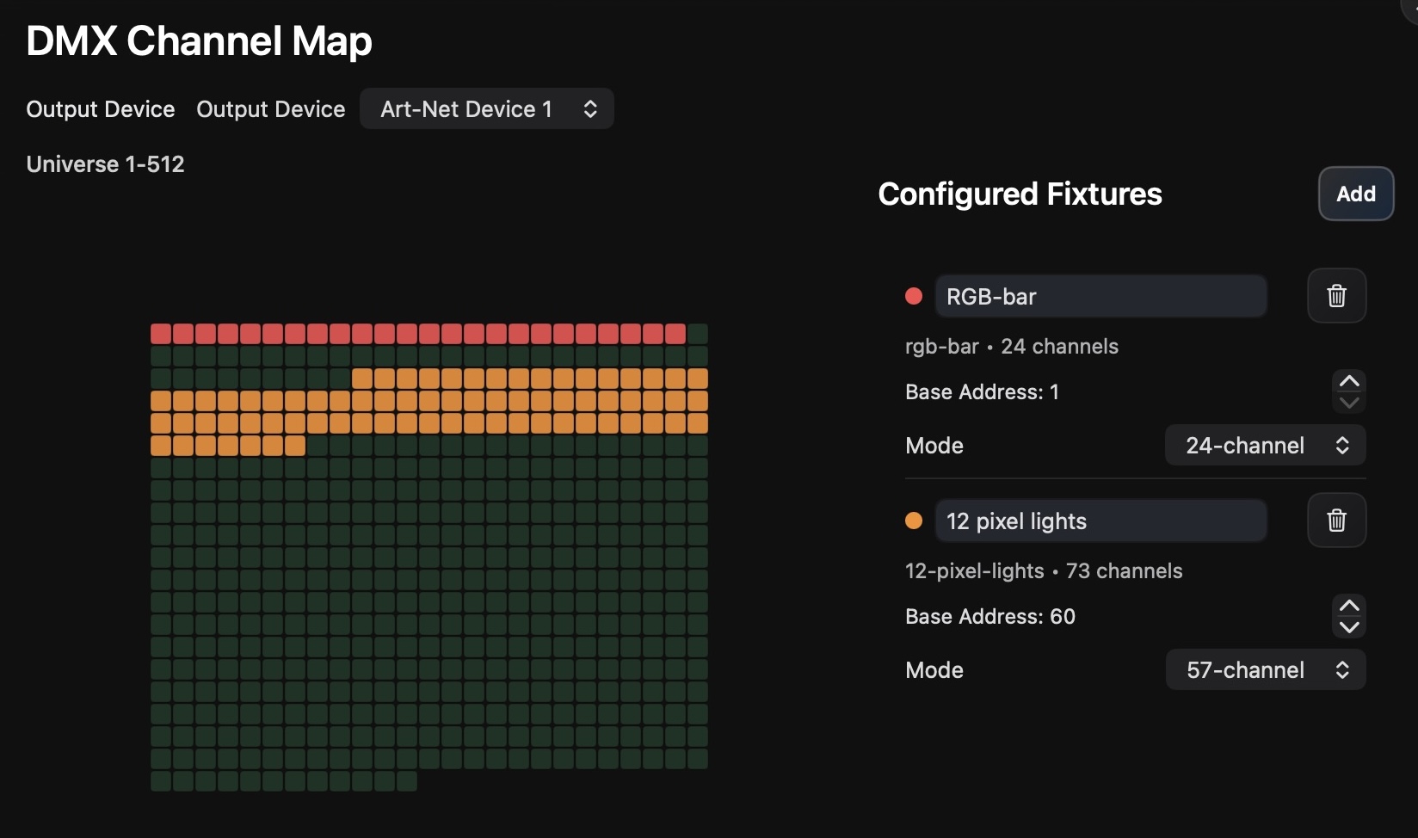The height and width of the screenshot is (838, 1418).
Task: Click the red RGB-bar color dot
Action: (914, 296)
